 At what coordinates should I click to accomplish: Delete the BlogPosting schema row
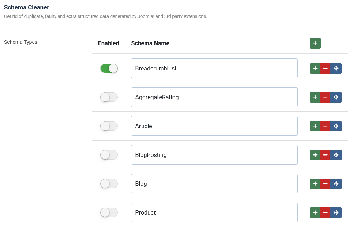[325, 155]
